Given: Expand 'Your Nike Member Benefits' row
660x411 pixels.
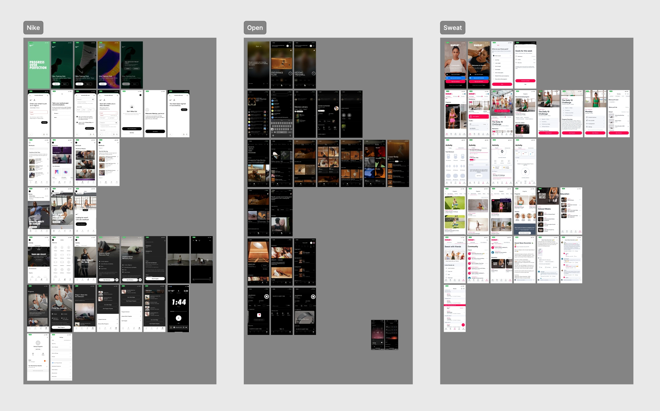Looking at the screenshot, I should tap(47, 366).
